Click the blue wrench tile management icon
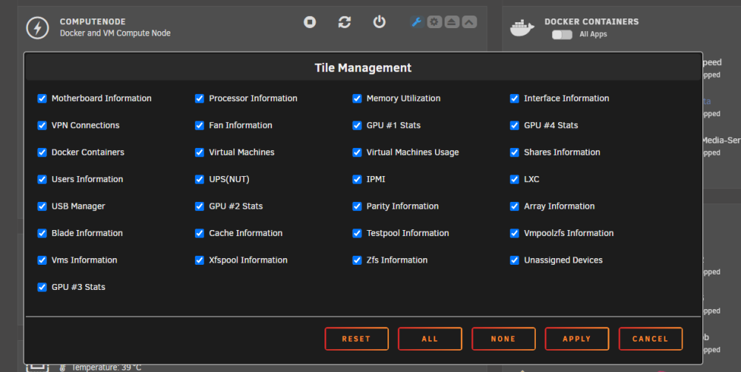Screen dimensions: 741x372 pos(416,21)
